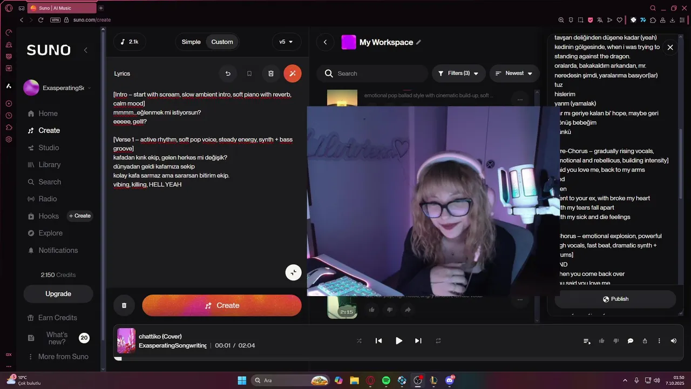The height and width of the screenshot is (389, 691).
Task: Click the 2.1k credits pill
Action: [x=130, y=42]
